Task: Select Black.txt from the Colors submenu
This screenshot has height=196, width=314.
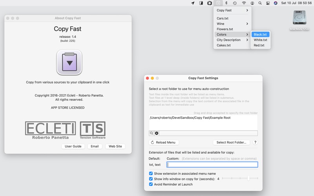Action: click(260, 34)
